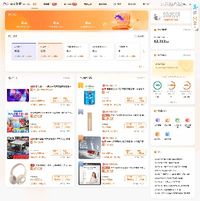Click commission box beside the TV product

pyautogui.click(x=61, y=99)
